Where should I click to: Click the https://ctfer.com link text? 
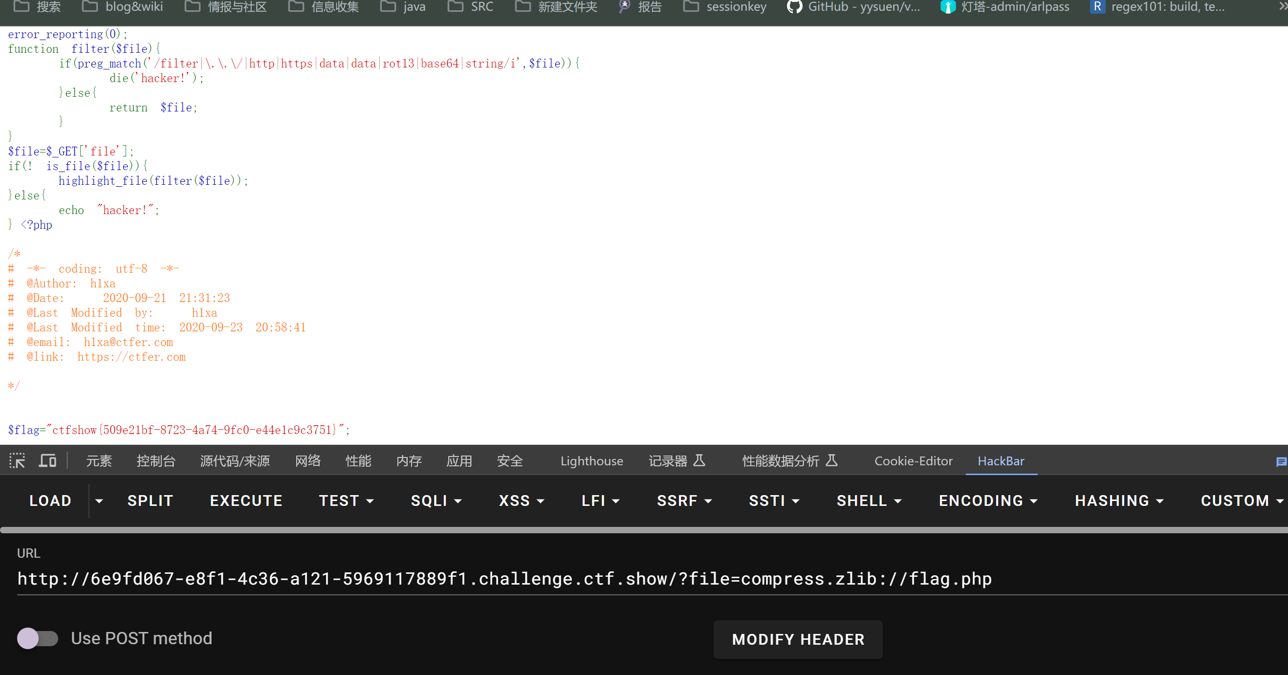[x=131, y=357]
